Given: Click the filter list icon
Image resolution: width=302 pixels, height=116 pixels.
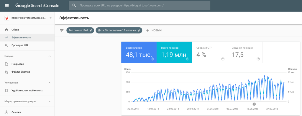Looking at the screenshot, I should (x=62, y=30).
